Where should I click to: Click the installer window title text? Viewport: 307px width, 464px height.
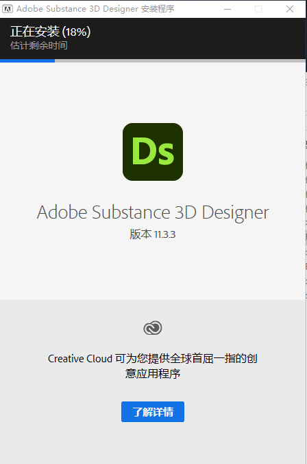click(x=95, y=9)
